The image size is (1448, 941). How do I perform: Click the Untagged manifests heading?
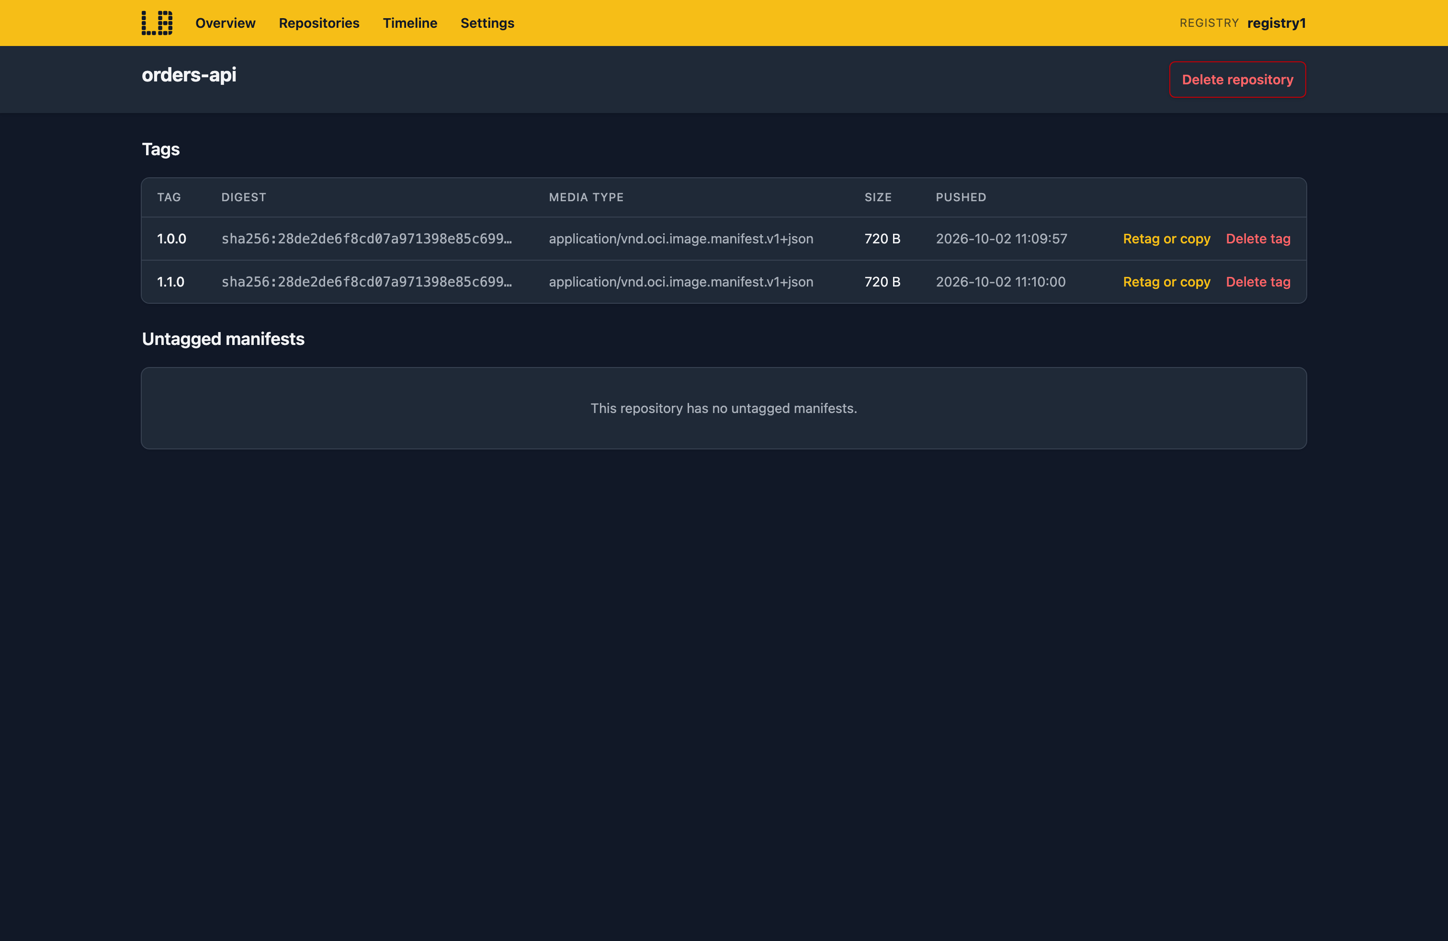223,339
